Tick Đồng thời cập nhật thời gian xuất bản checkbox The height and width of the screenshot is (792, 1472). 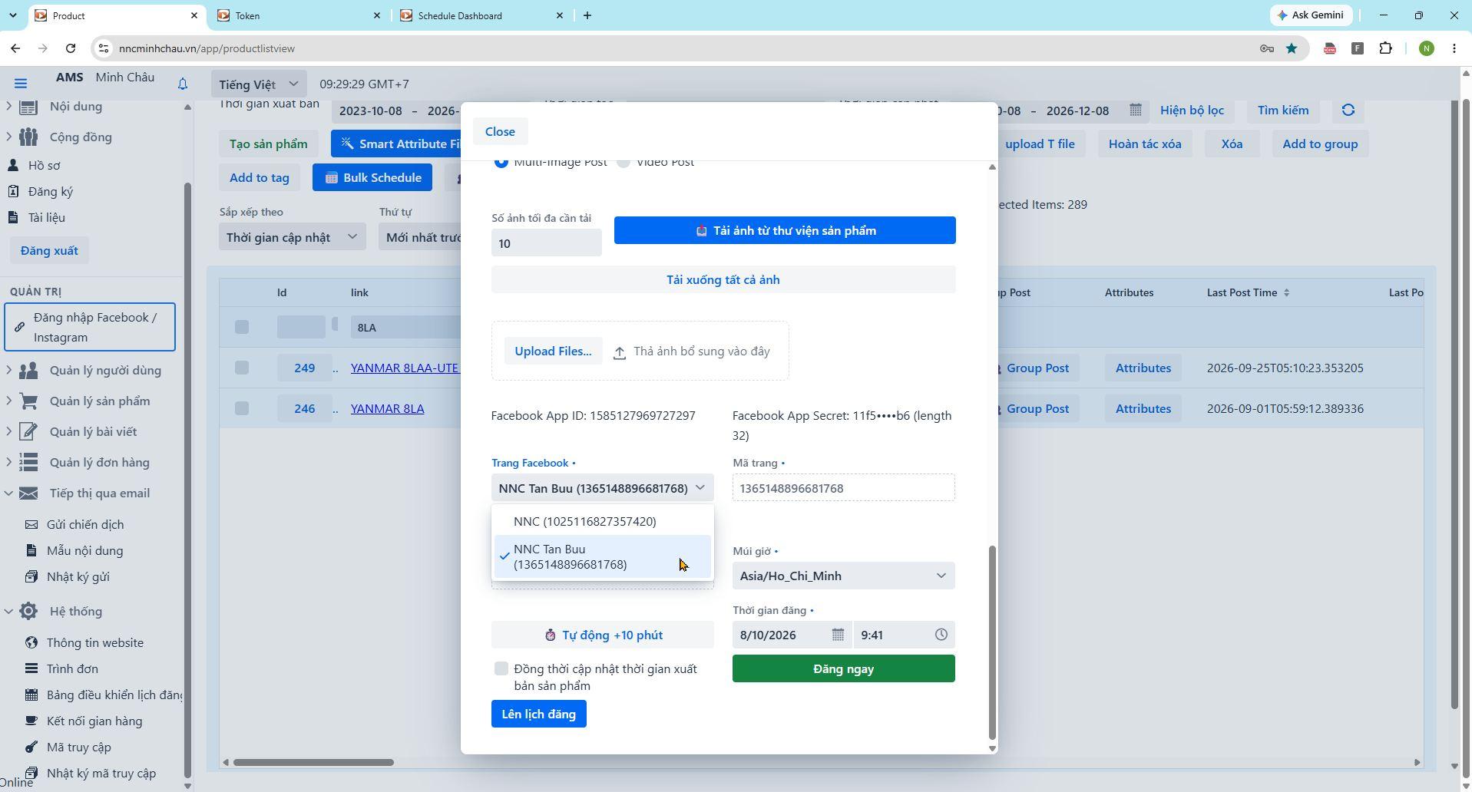[x=501, y=668]
